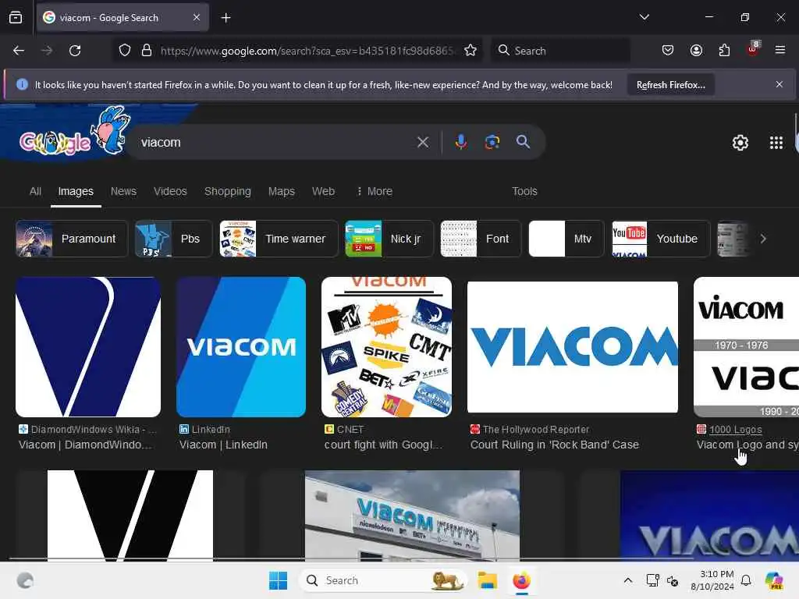This screenshot has height=599, width=799.
Task: Open Google quick settings gear
Action: pos(740,143)
